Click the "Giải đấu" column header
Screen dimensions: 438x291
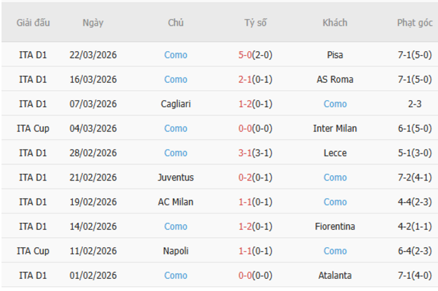(33, 23)
